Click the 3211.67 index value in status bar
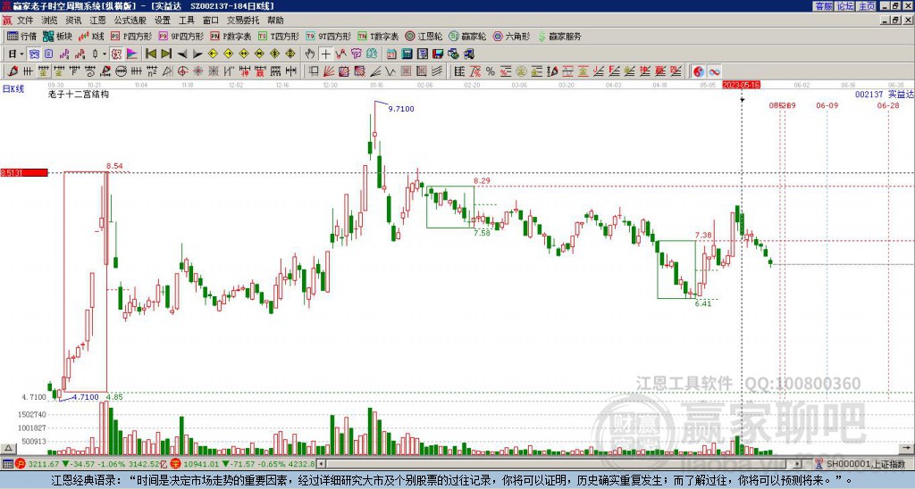 pos(44,464)
